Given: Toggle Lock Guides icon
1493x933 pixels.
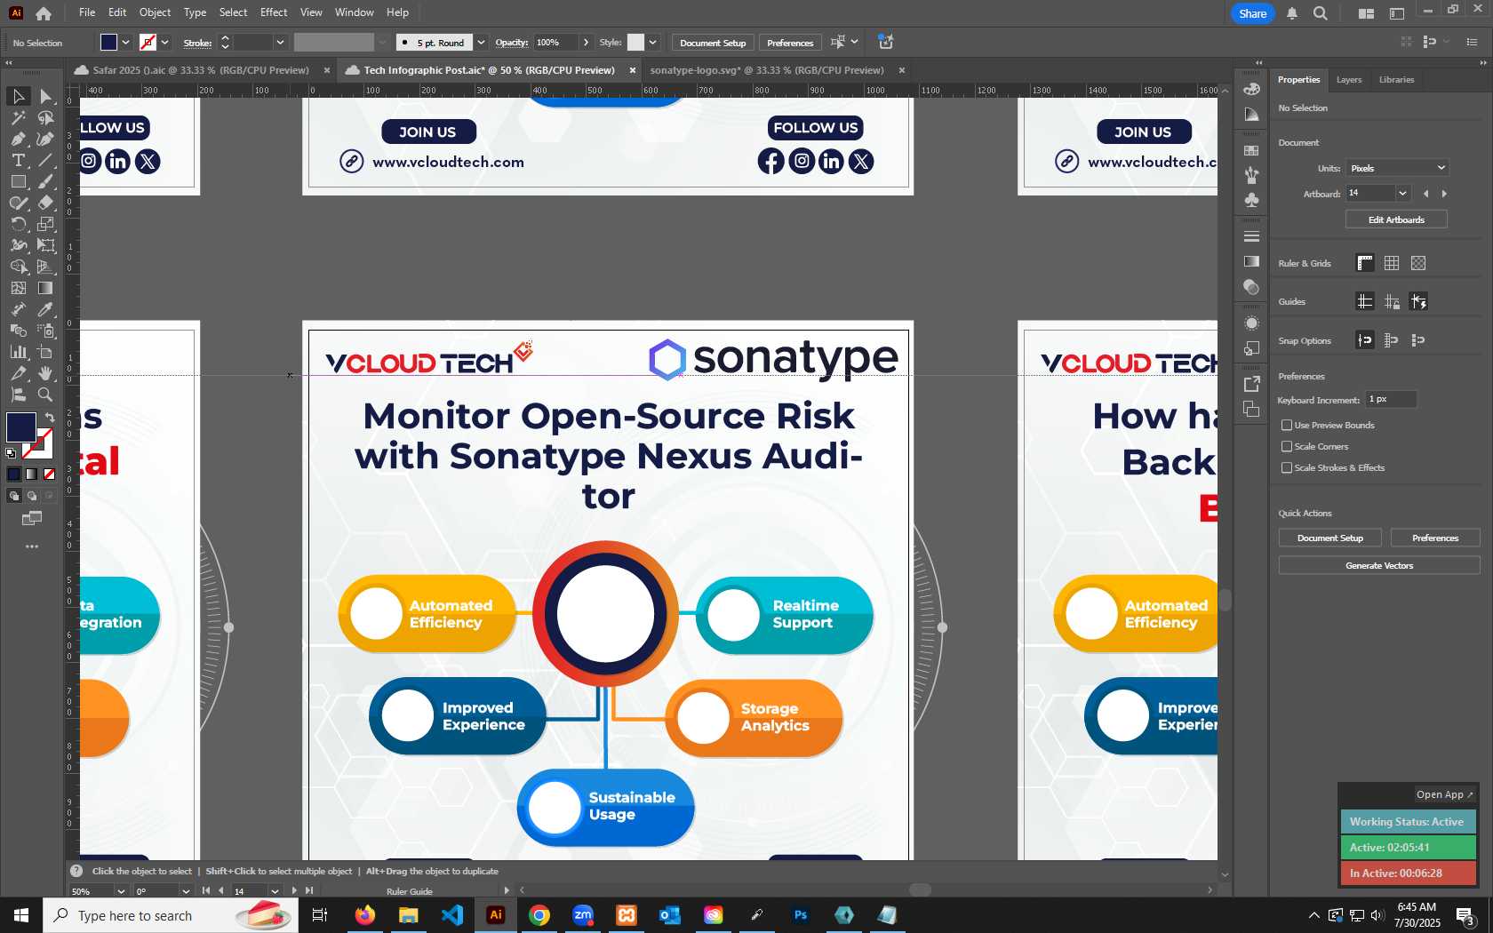Looking at the screenshot, I should pyautogui.click(x=1392, y=301).
